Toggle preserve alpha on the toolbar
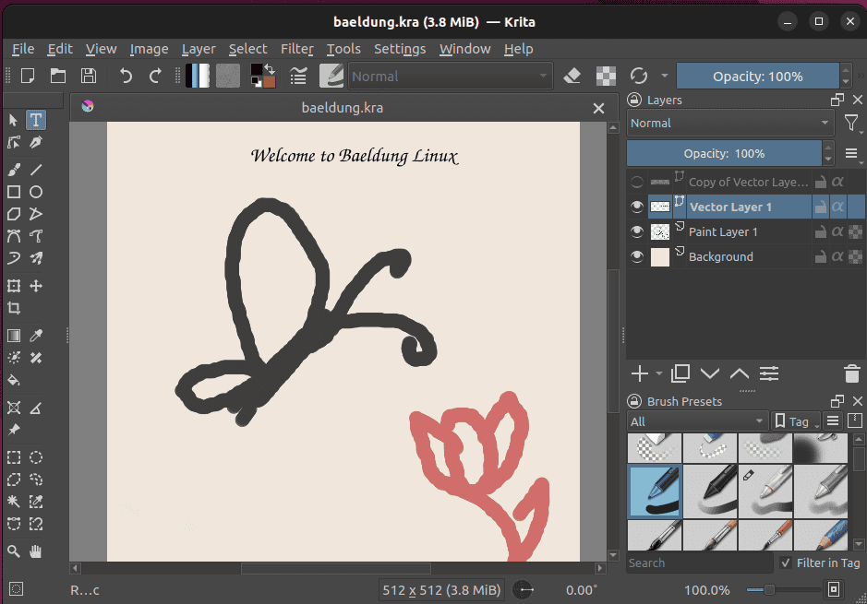This screenshot has height=604, width=867. 605,76
